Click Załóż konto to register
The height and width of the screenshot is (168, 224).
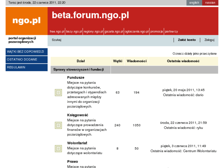[x=187, y=40]
